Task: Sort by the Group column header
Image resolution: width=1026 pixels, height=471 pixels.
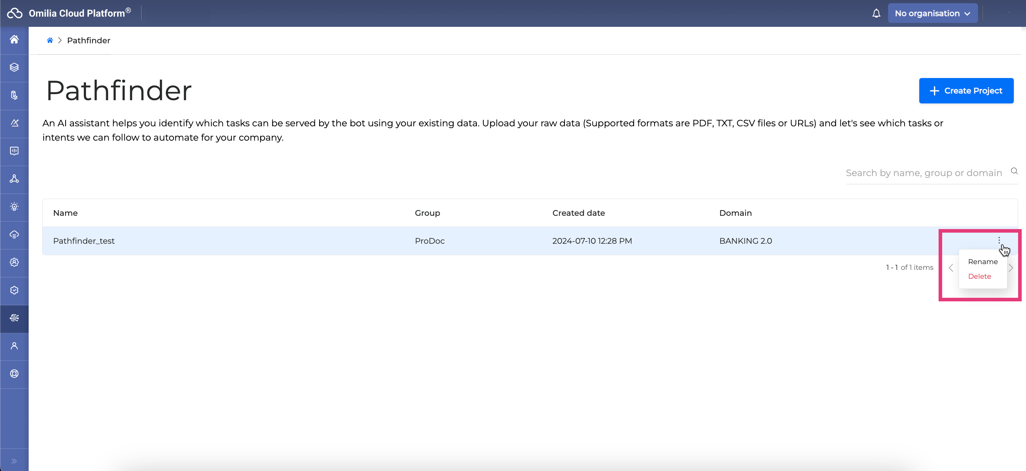Action: tap(427, 213)
